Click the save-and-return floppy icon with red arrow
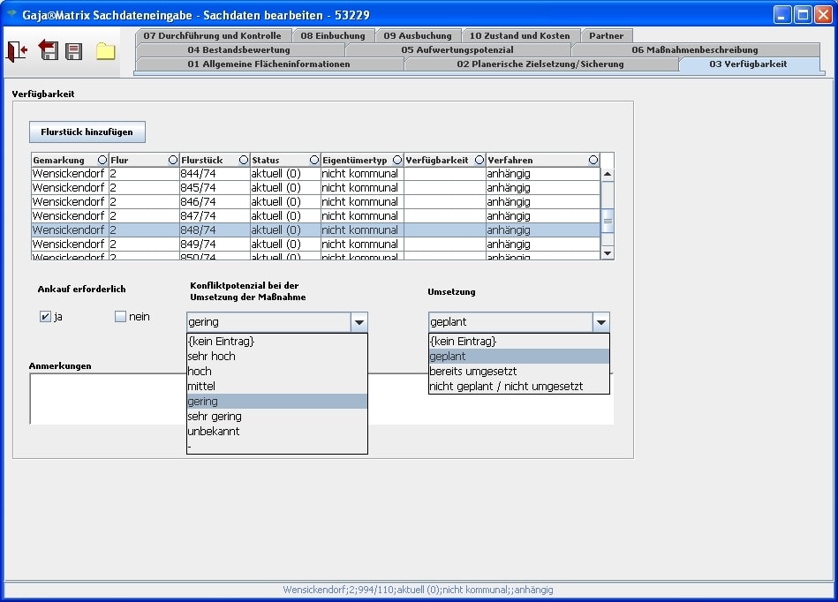 pyautogui.click(x=48, y=50)
